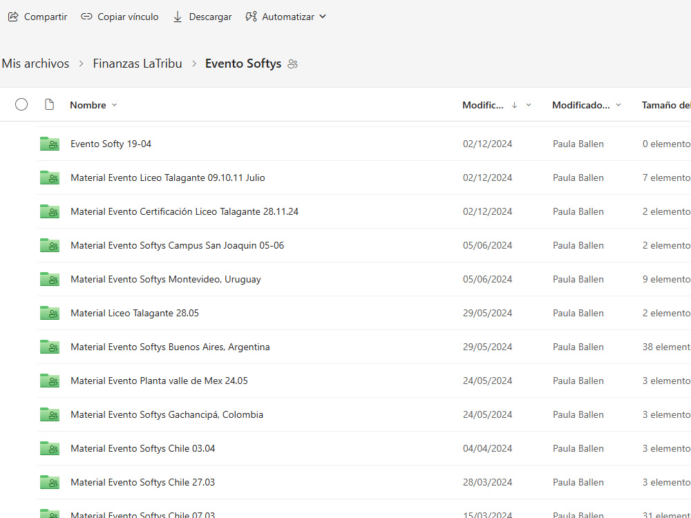Click Paula Ballen in Planta valle de Mex row
691x518 pixels.
578,381
